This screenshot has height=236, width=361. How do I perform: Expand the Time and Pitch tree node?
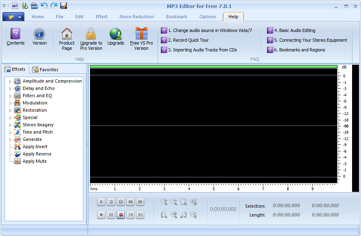click(x=10, y=132)
